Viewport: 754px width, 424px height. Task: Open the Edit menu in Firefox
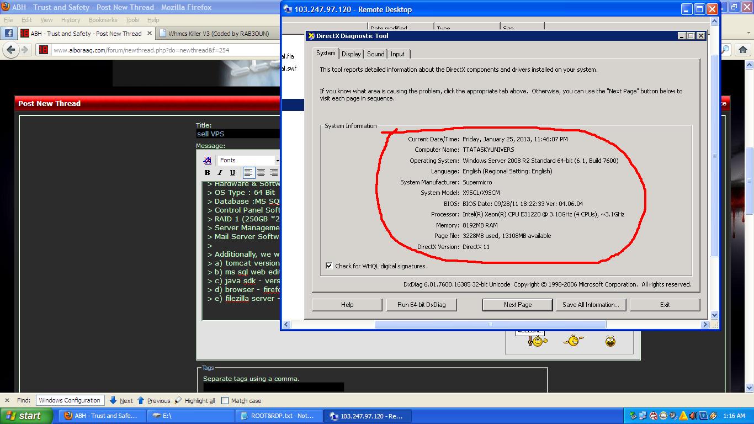tap(26, 20)
